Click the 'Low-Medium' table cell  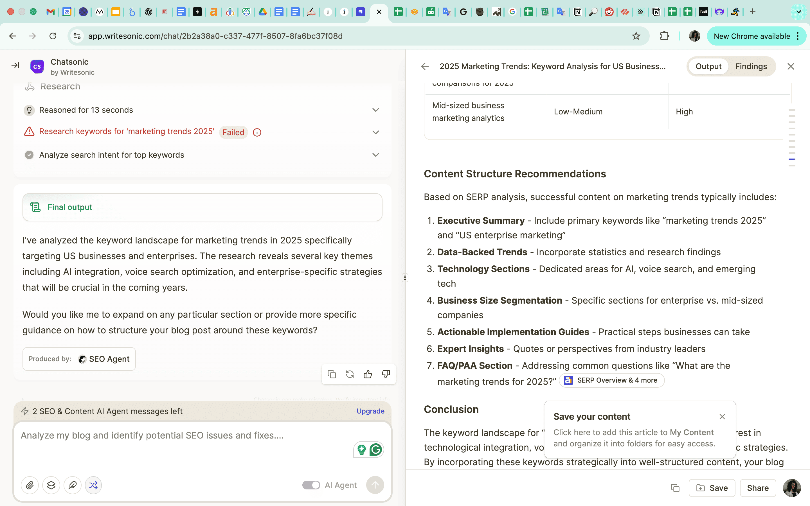click(x=578, y=111)
